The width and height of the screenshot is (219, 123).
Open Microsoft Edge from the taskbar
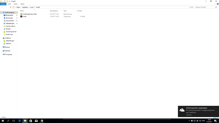coord(19,121)
